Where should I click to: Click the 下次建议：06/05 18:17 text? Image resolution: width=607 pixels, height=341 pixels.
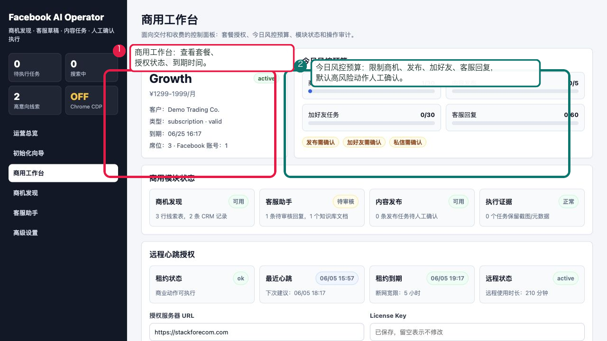(295, 293)
